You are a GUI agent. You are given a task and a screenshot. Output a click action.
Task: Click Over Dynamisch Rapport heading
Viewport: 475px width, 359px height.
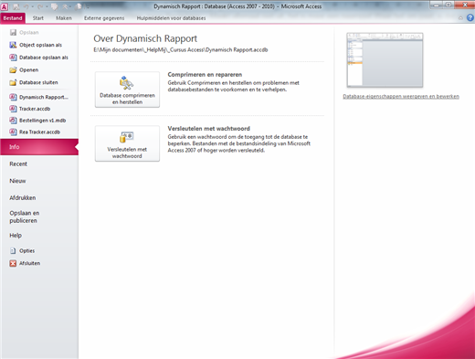[145, 38]
